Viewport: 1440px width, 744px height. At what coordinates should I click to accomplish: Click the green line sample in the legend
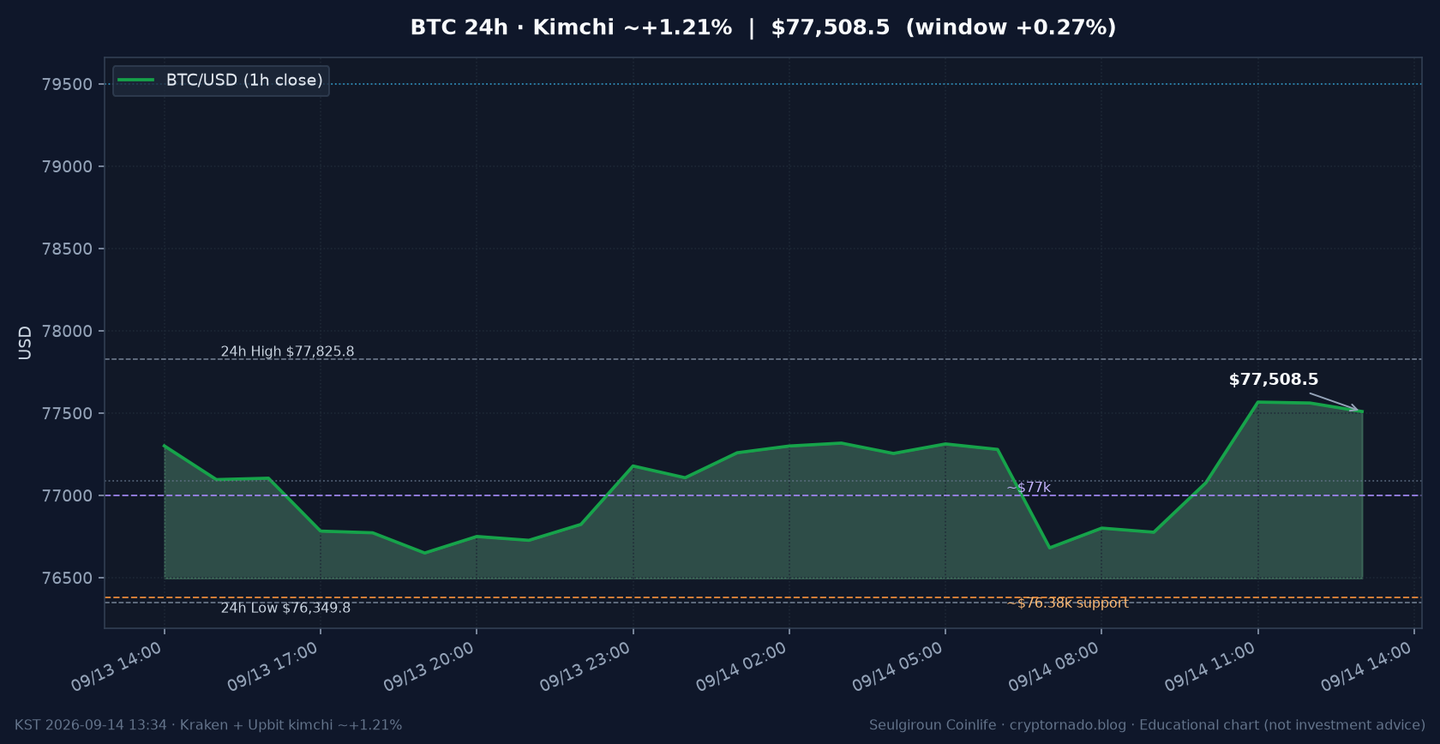136,80
